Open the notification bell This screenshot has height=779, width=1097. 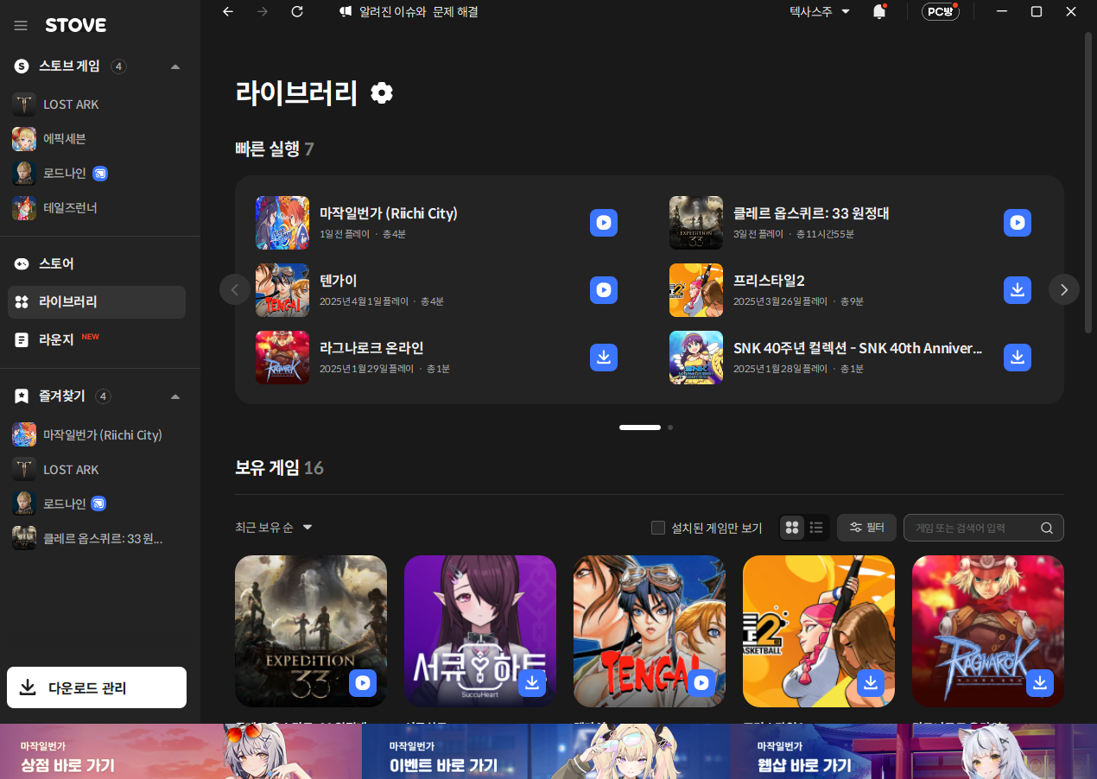click(879, 11)
